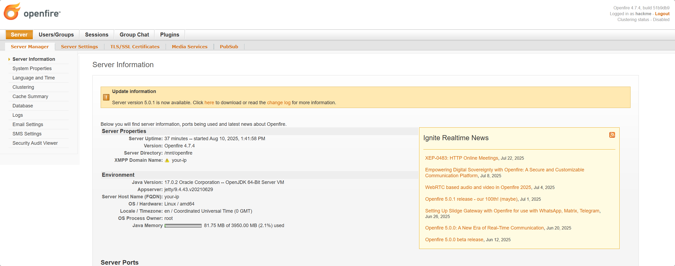Switch to the Plugins tab
This screenshot has width=675, height=266.
(x=170, y=35)
